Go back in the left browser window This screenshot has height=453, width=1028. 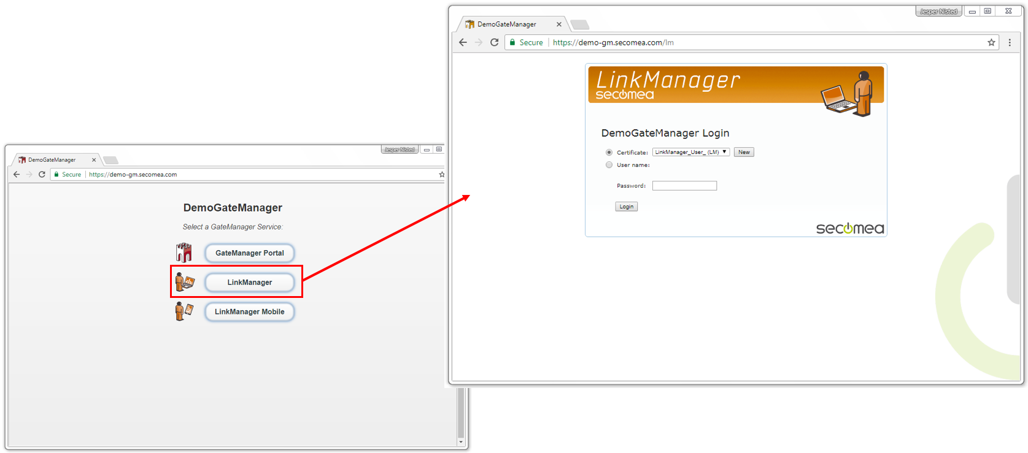(17, 174)
